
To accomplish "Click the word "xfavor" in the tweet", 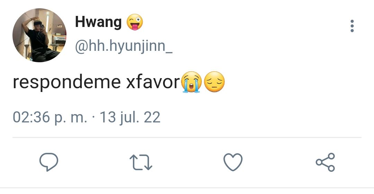I will (153, 82).
